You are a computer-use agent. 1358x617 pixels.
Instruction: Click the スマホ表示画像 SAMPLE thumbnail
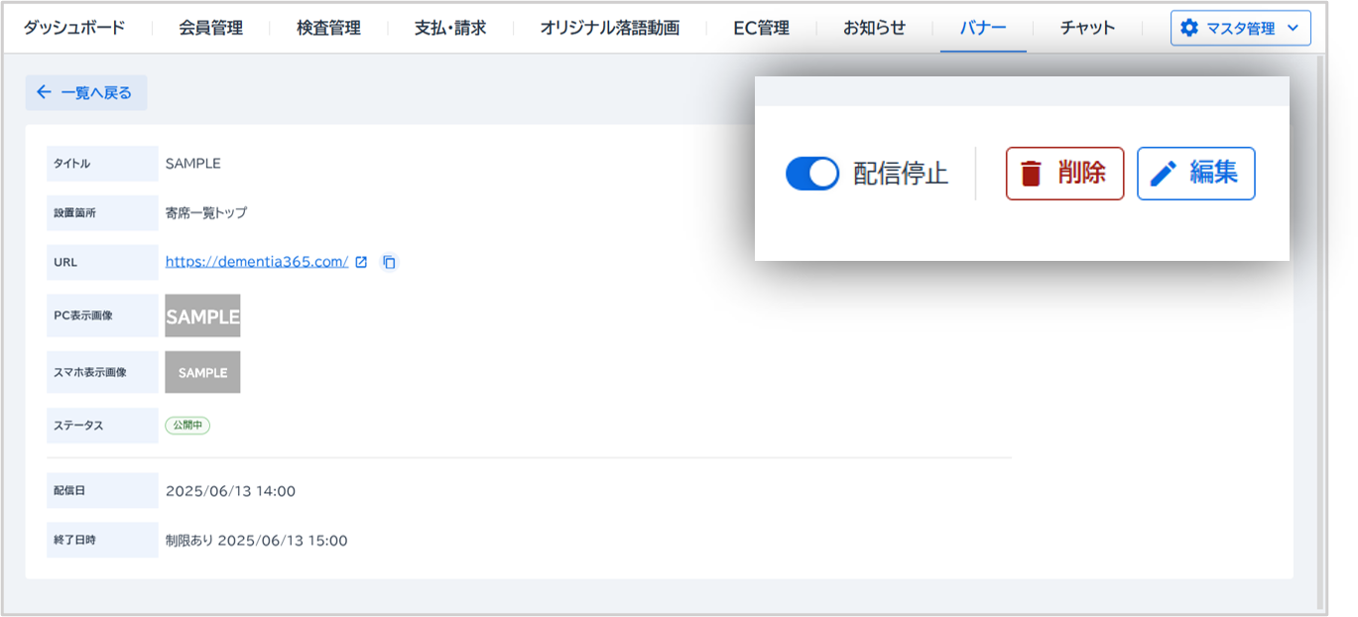[202, 372]
